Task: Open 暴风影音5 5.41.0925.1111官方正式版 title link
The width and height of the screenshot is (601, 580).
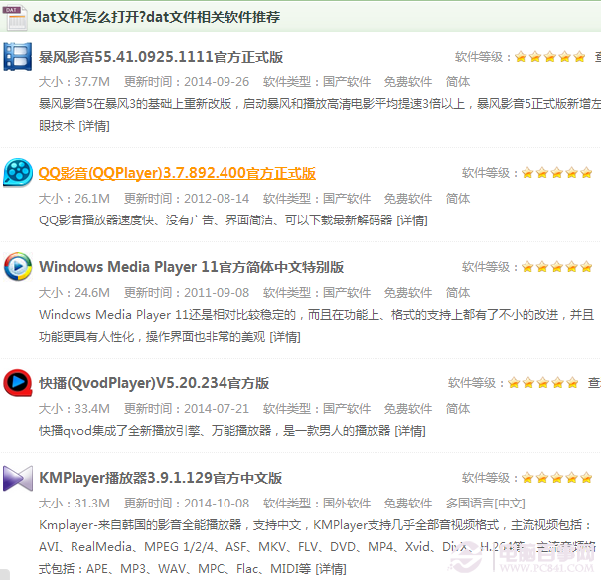Action: [161, 57]
